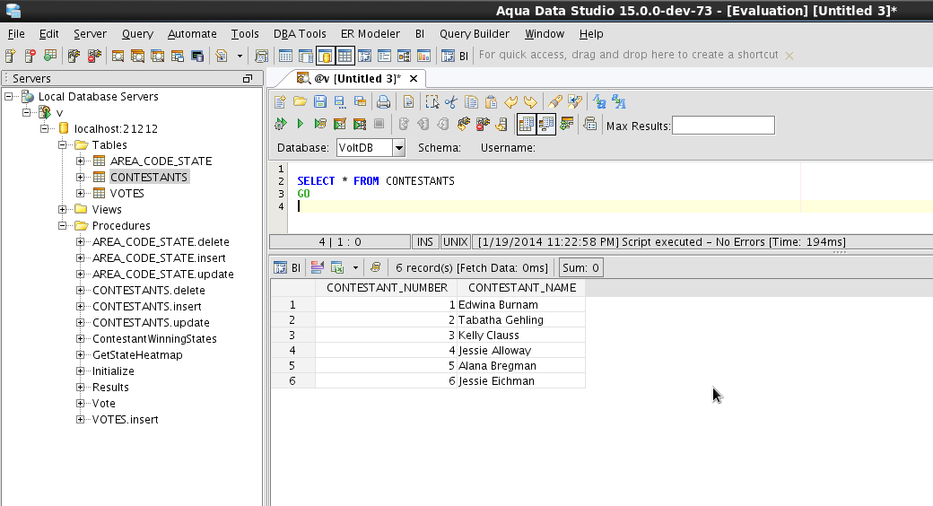Open the ER Modeler menu
933x506 pixels.
(x=371, y=34)
